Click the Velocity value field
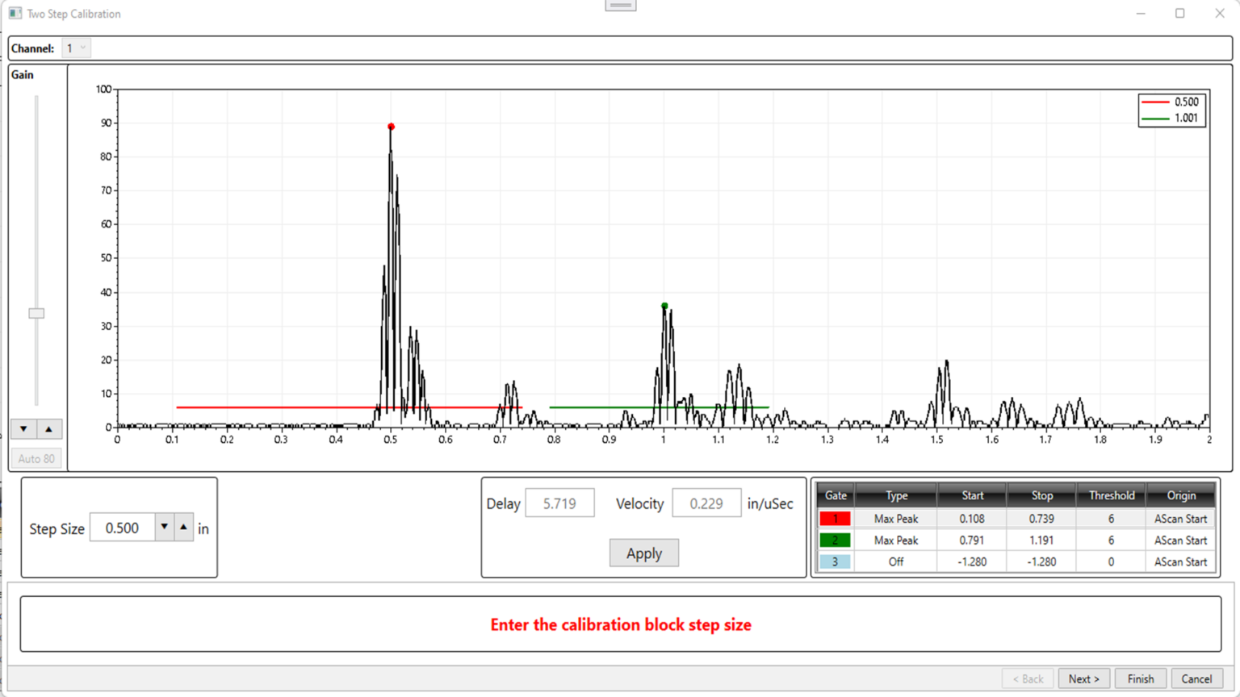The height and width of the screenshot is (697, 1240). click(x=706, y=503)
